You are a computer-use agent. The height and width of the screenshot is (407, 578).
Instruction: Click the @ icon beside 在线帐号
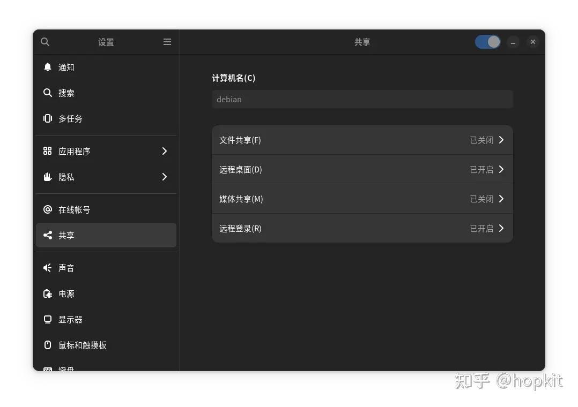pos(48,209)
